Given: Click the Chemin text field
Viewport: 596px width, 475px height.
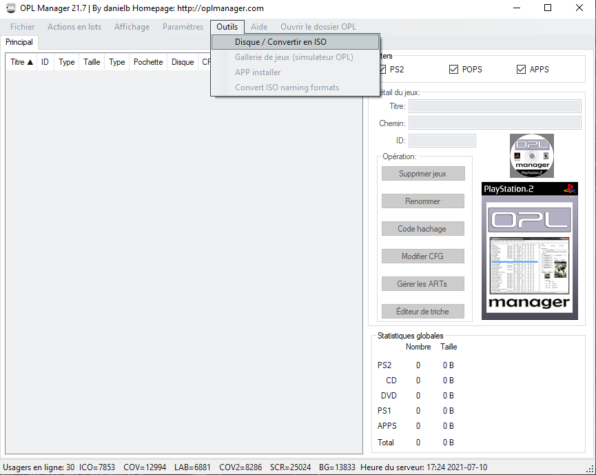Looking at the screenshot, I should (x=495, y=123).
